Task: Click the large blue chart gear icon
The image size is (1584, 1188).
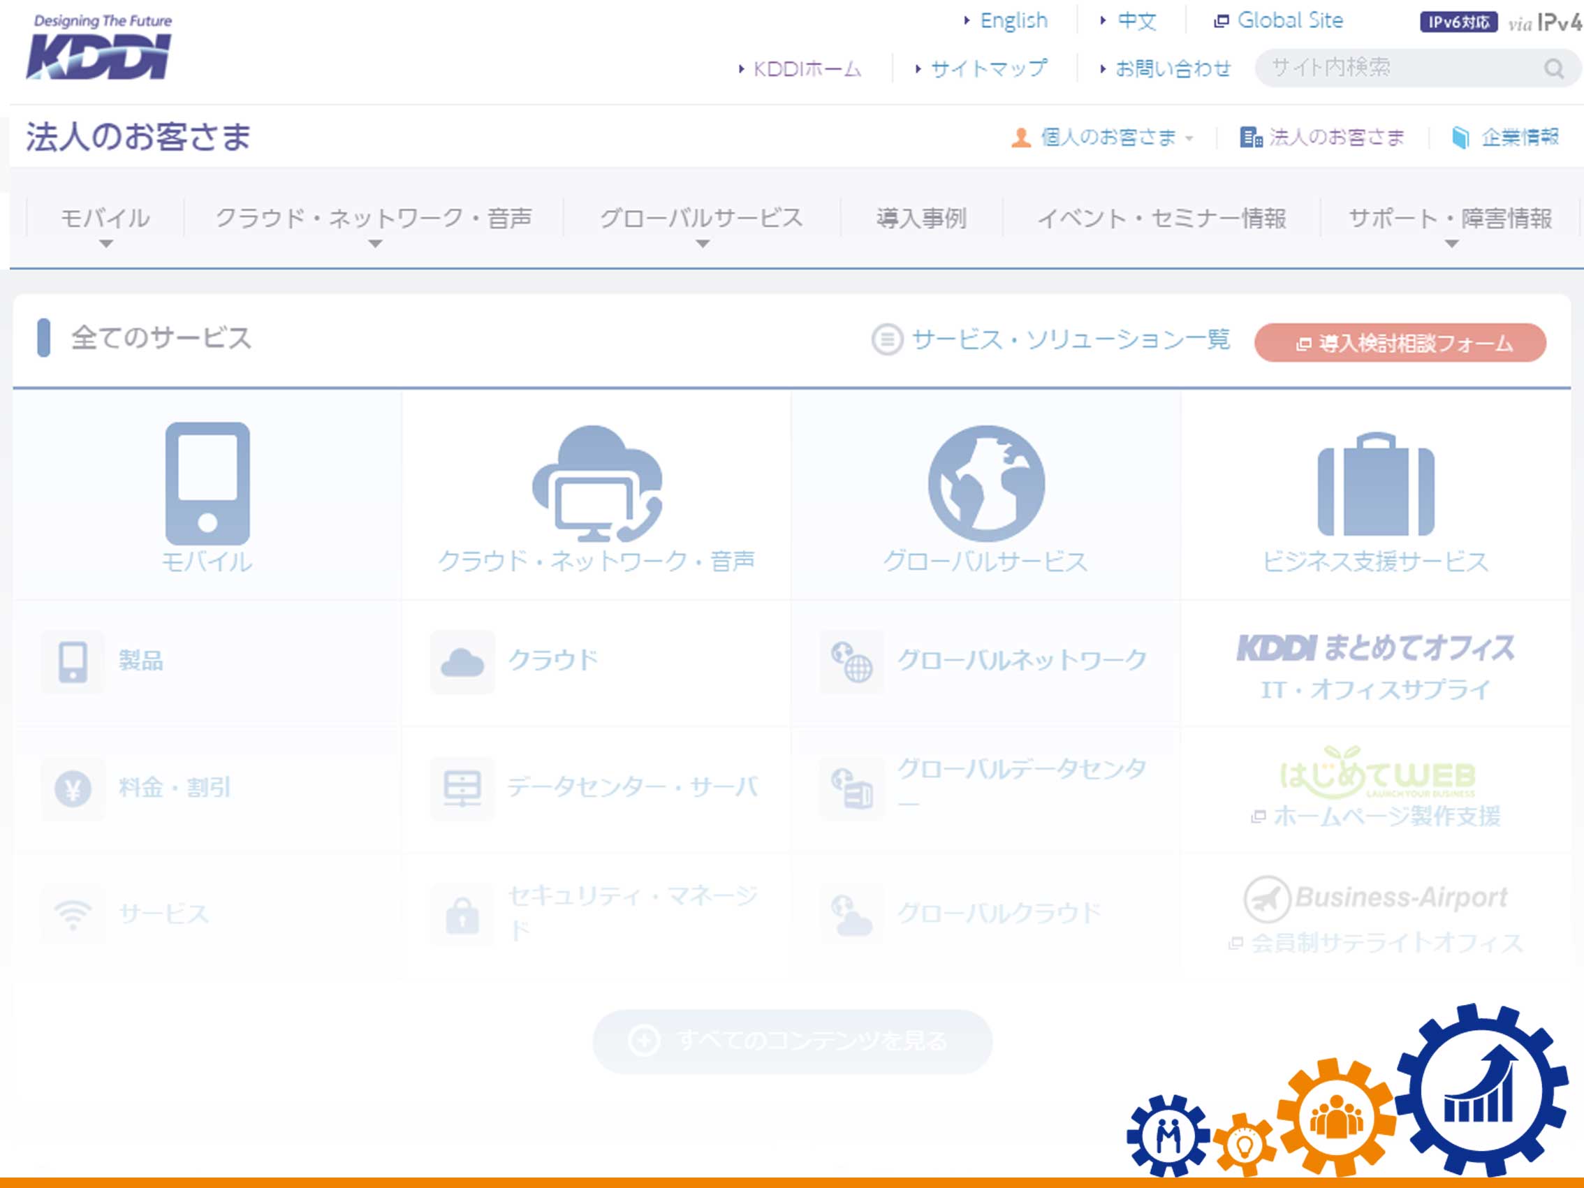Action: [x=1480, y=1090]
